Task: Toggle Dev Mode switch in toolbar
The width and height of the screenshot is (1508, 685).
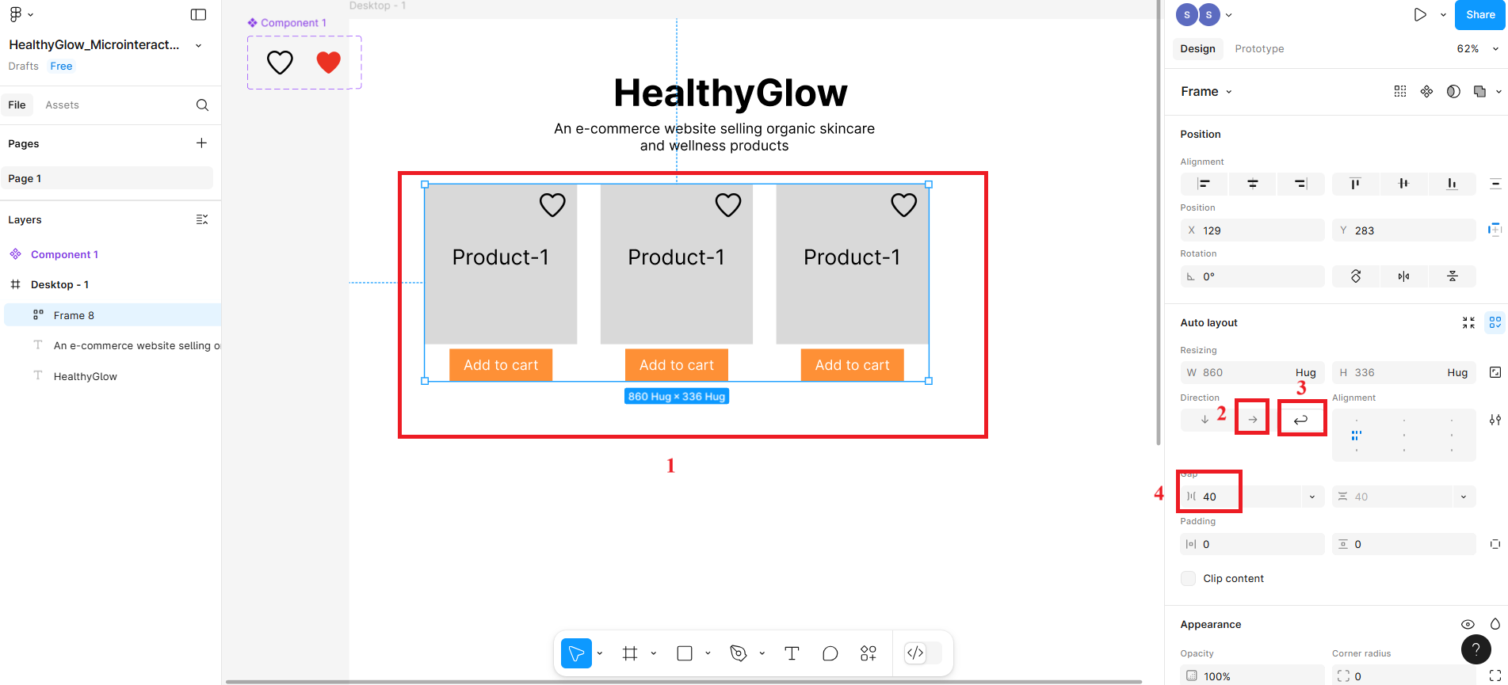Action: tap(923, 653)
